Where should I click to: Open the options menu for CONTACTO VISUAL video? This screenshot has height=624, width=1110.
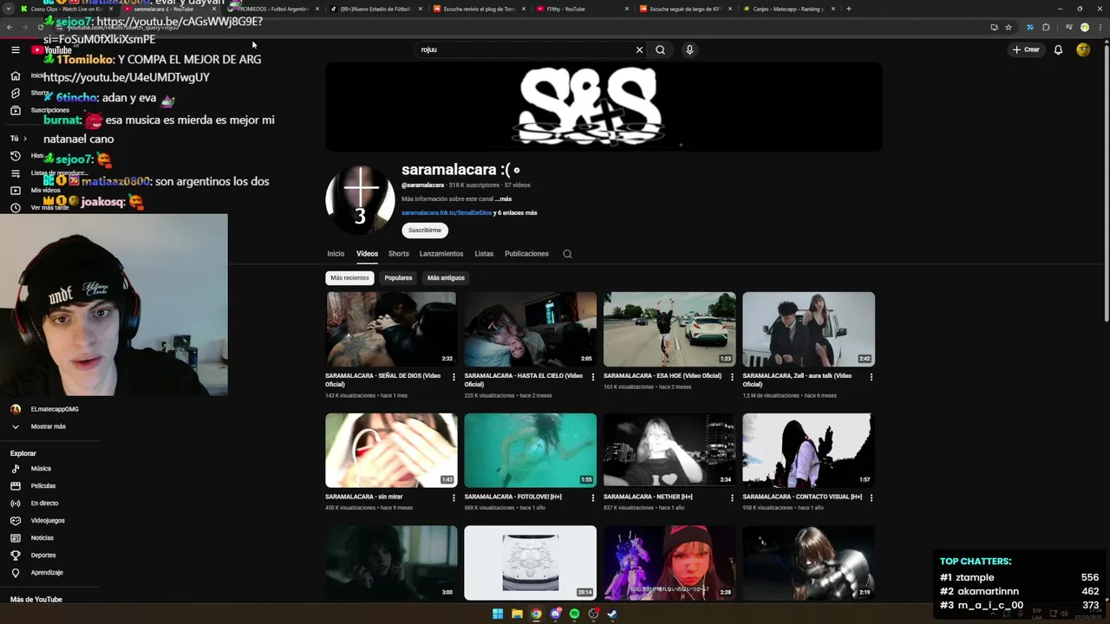click(x=872, y=498)
